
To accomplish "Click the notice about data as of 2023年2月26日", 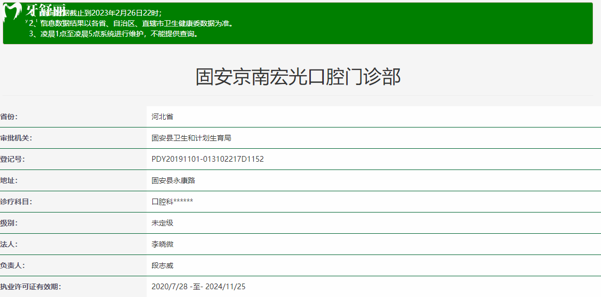I will [x=104, y=13].
